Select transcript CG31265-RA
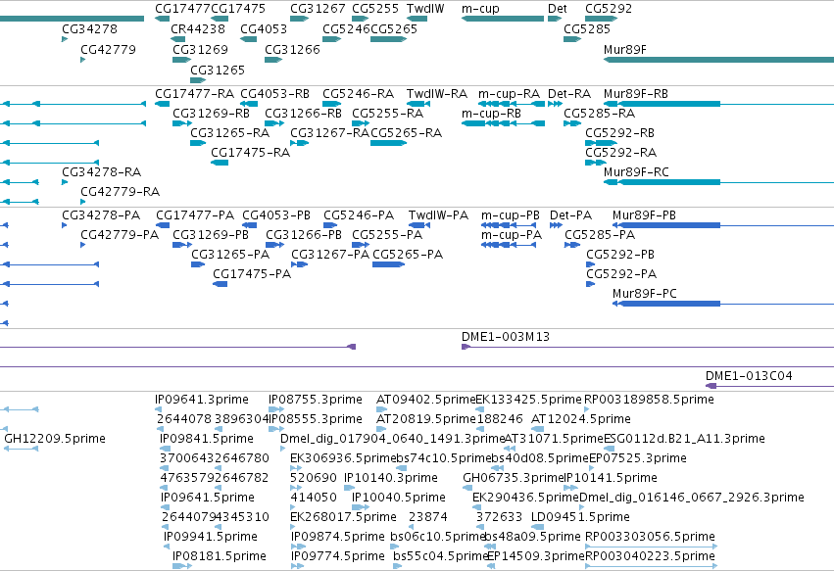 click(229, 133)
